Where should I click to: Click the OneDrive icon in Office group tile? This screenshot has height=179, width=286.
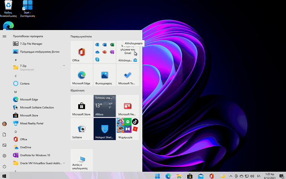point(97,52)
